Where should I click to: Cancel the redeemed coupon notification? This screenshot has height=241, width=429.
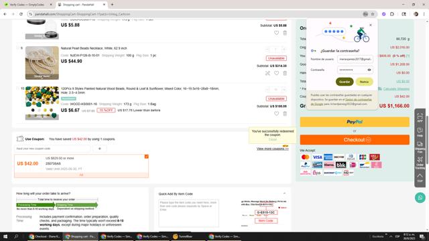click(x=273, y=140)
